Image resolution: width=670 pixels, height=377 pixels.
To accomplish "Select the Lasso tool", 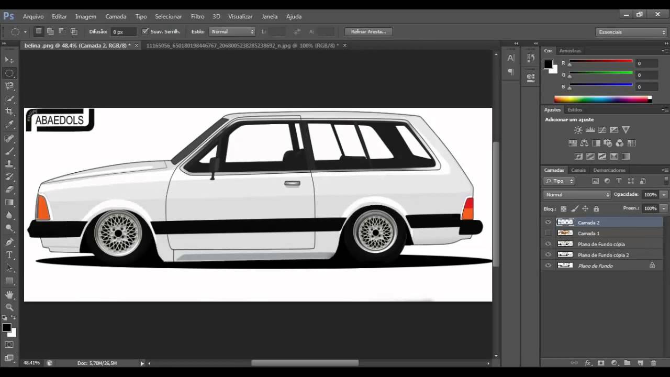I will [x=9, y=86].
